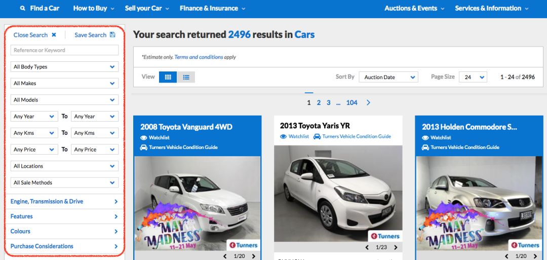Open the Sell your Car menu
547x260 pixels.
147,9
